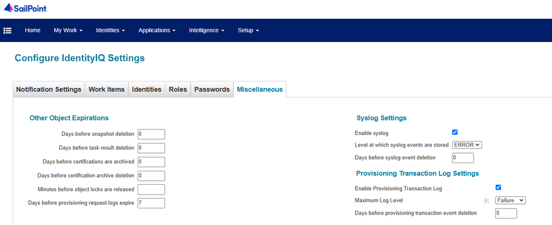Viewport: 552px width, 225px height.
Task: Open the Maximum Log Level Failure dropdown
Action: pyautogui.click(x=511, y=200)
